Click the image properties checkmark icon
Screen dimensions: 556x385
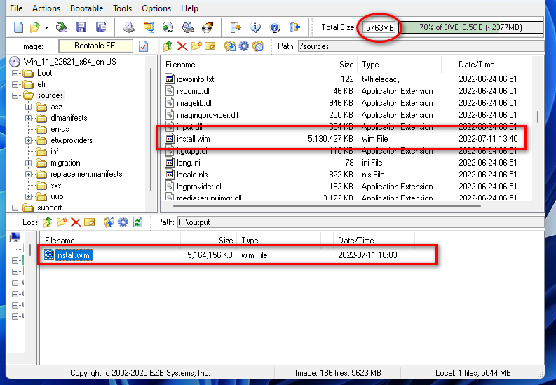coord(143,46)
